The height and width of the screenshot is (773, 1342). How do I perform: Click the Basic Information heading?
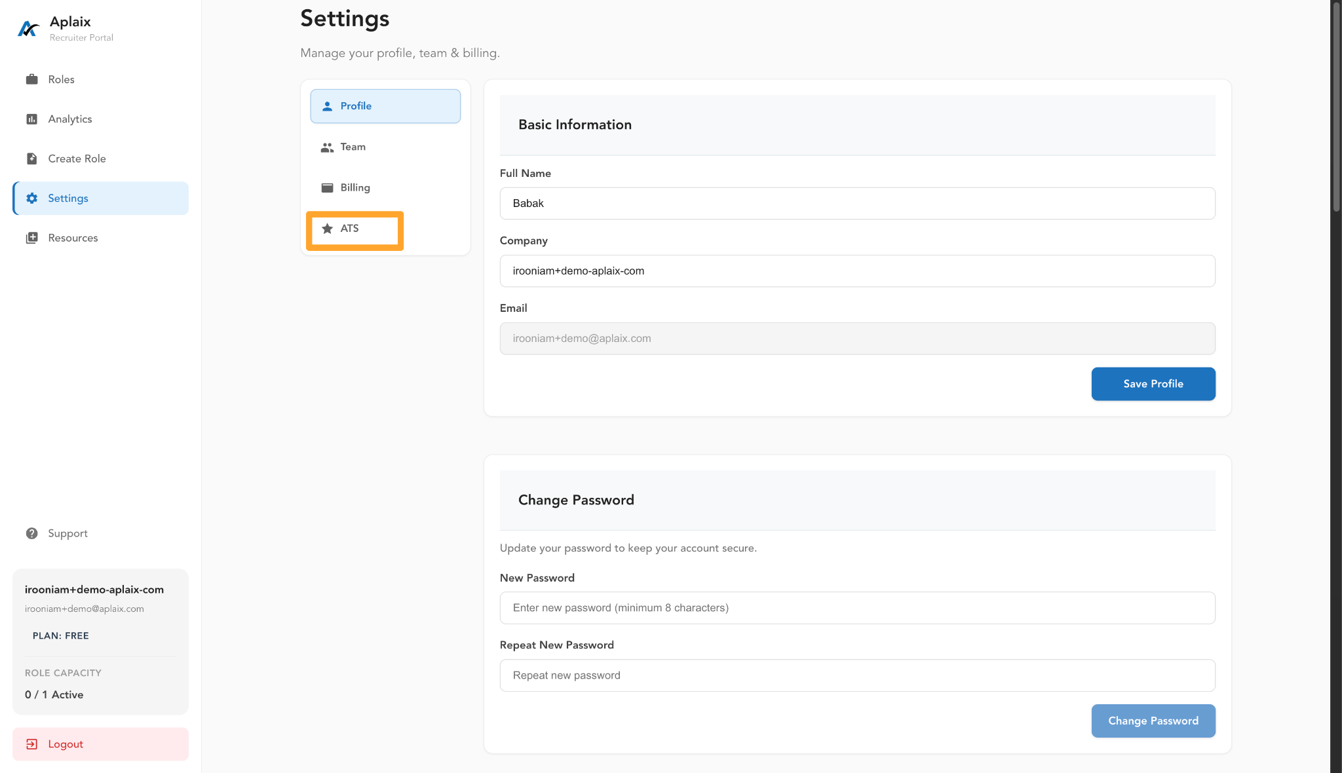575,125
